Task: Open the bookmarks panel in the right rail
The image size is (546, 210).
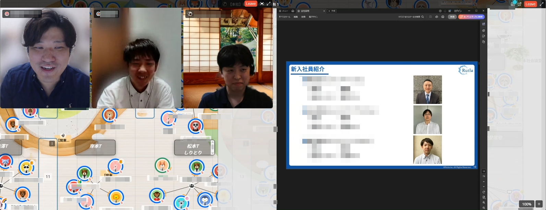Action: 484,36
